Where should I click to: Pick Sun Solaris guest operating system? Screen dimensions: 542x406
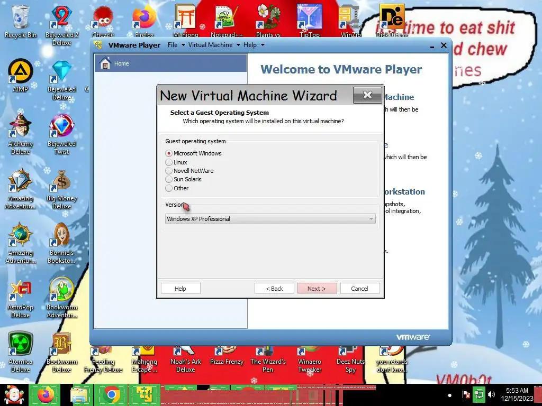tap(169, 179)
